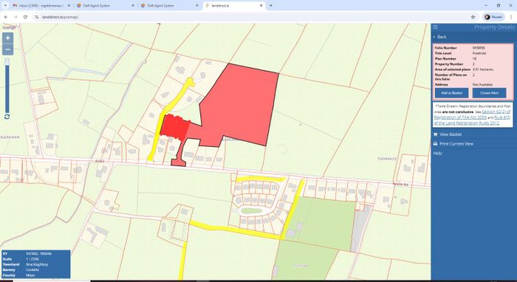Viewport: 517px width, 282px height.
Task: Zoom out the map with minus button
Action: click(7, 49)
